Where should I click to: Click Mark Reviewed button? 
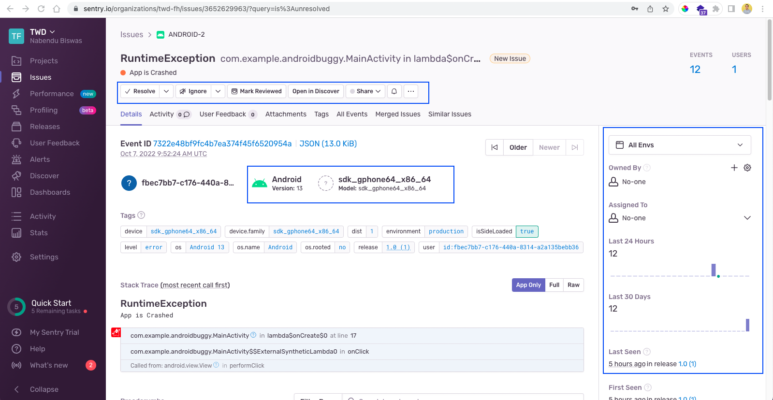click(x=257, y=91)
